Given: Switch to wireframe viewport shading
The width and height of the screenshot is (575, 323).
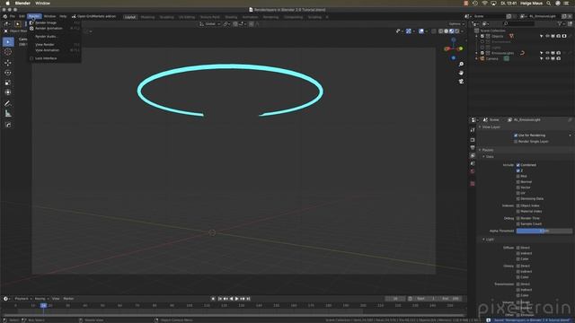Looking at the screenshot, I should point(441,31).
